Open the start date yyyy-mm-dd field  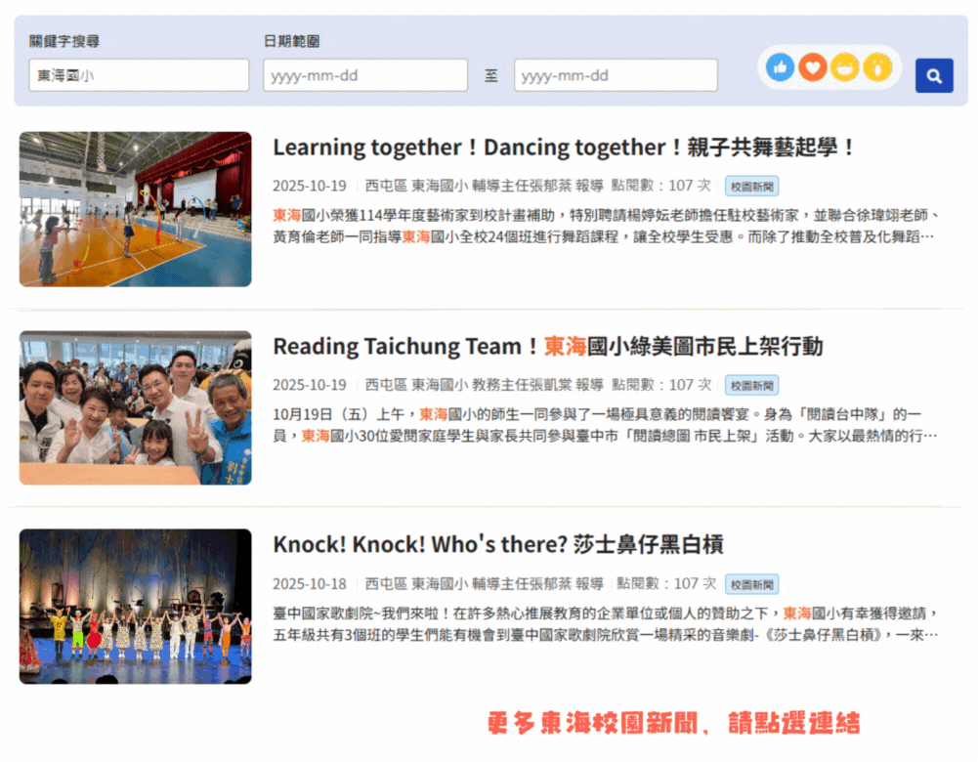pos(364,75)
